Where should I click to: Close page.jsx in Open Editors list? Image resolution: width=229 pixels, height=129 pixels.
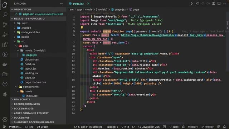click(16, 14)
